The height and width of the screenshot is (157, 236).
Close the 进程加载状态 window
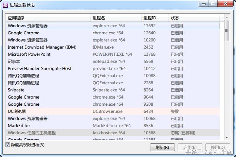coord(225,4)
